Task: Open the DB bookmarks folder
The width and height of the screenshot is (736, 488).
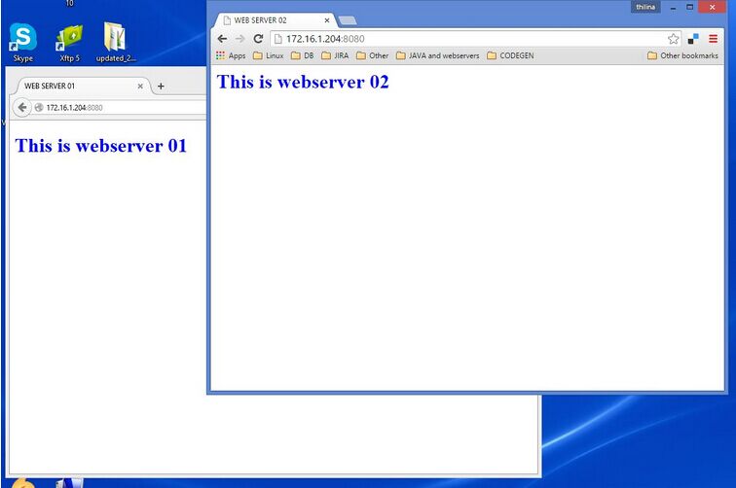Action: point(302,55)
